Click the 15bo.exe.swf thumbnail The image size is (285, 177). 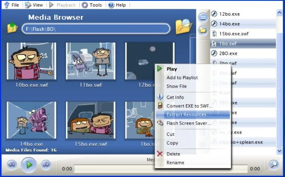tap(90, 120)
